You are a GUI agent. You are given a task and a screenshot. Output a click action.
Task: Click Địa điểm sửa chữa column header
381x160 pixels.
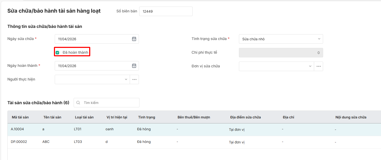point(245,117)
